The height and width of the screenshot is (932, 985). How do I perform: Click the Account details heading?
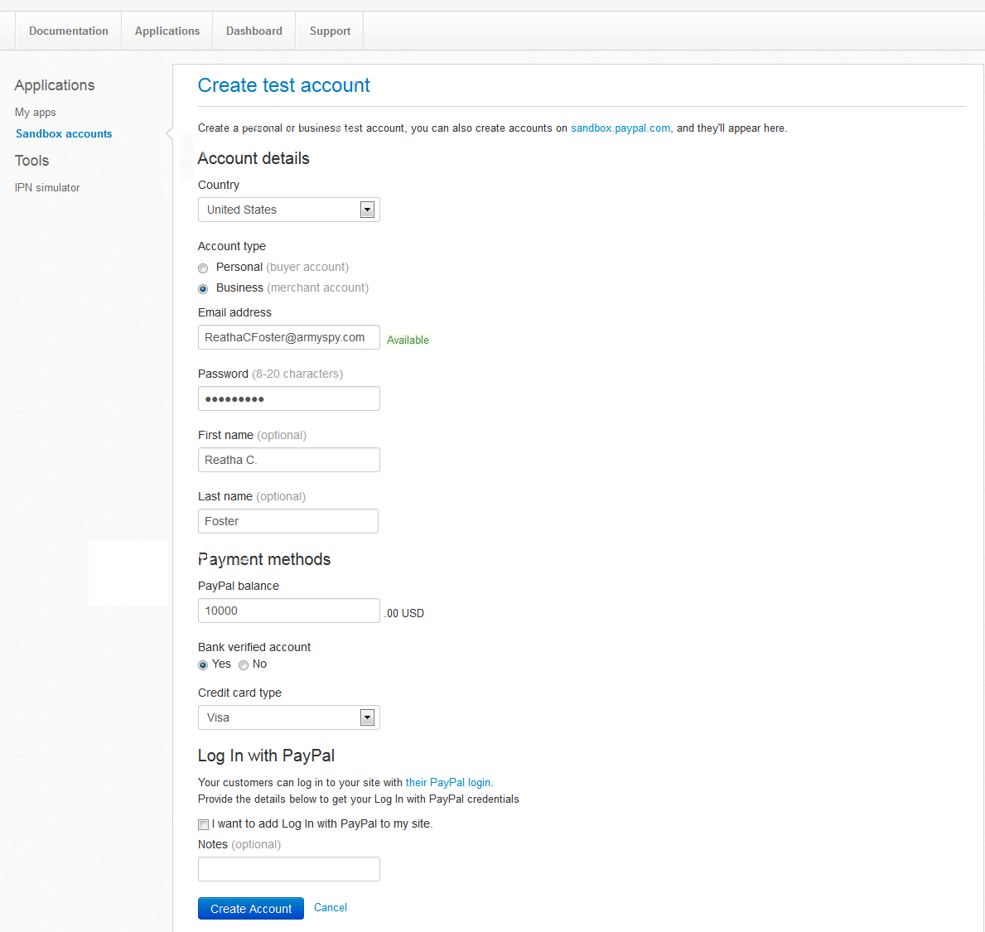click(x=253, y=158)
